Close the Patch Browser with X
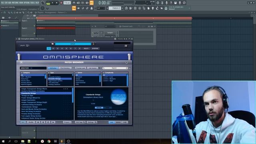 point(21,62)
